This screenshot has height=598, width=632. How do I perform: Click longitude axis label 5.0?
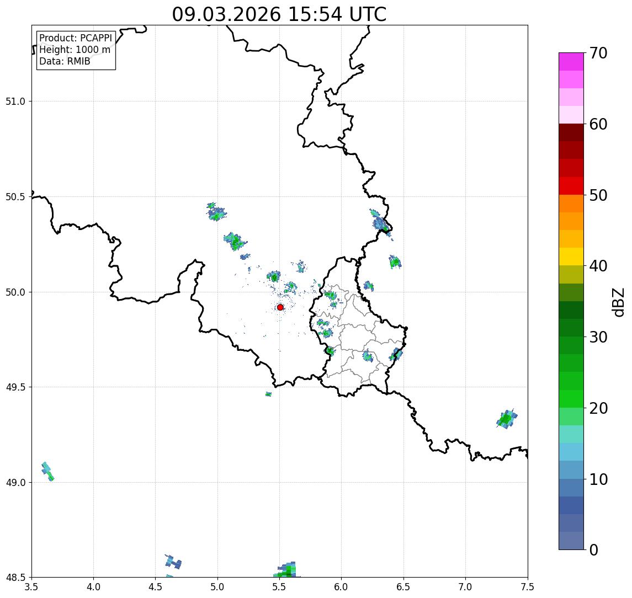[x=217, y=587]
